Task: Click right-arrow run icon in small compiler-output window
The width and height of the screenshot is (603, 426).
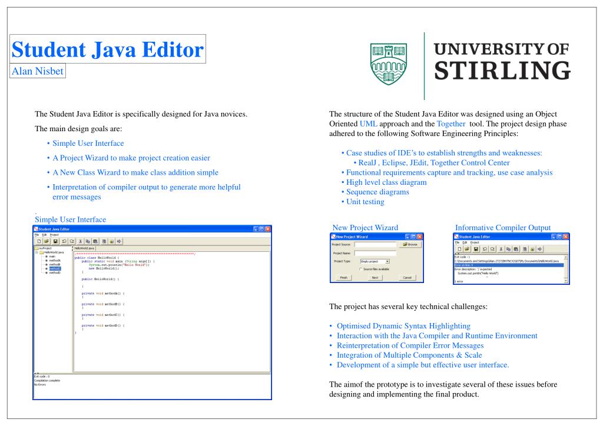Action: point(539,249)
